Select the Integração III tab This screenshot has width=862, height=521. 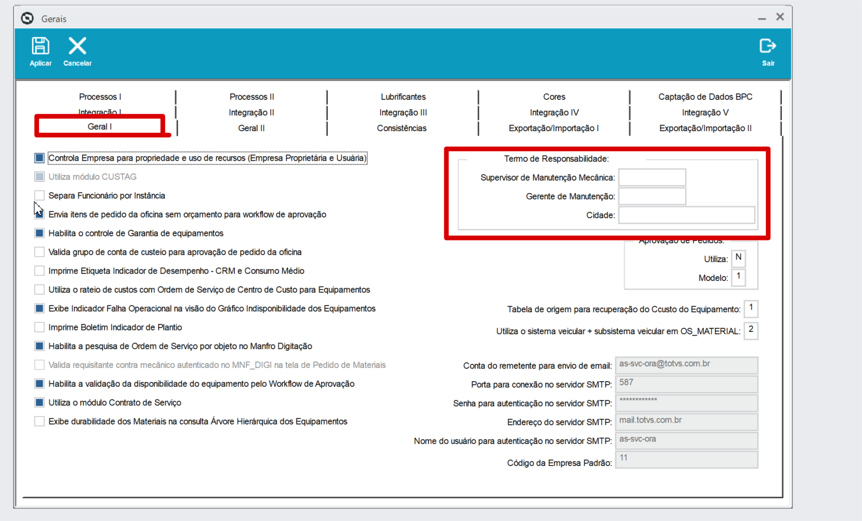click(x=403, y=112)
